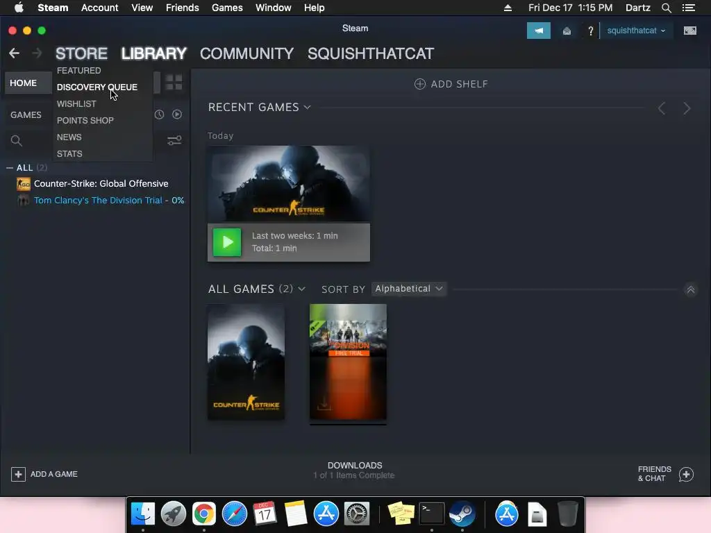Open The Division Free Trial cover
Viewport: 711px width, 533px height.
349,362
